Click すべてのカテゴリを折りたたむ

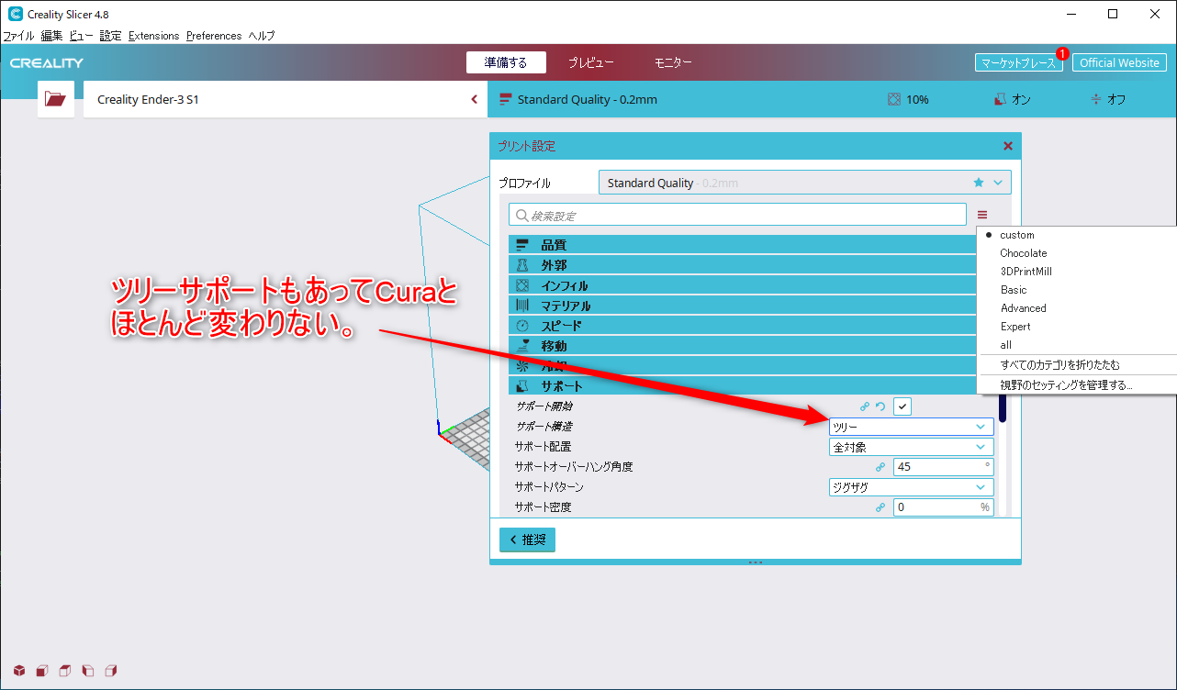pos(1059,365)
